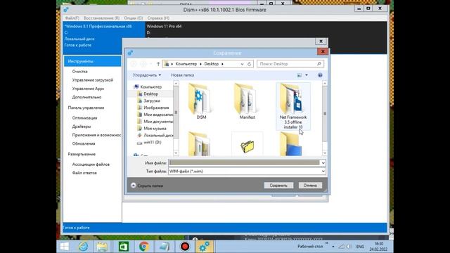The height and width of the screenshot is (253, 450).
Task: Open the save dialog help icon
Action: 320,75
